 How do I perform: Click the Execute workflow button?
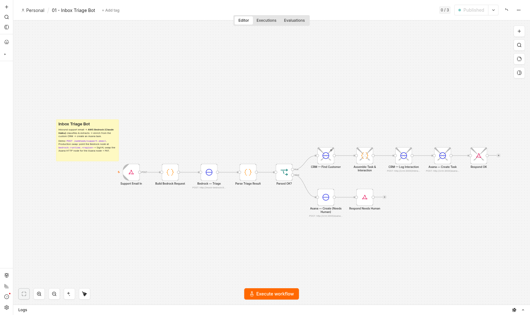click(x=272, y=294)
